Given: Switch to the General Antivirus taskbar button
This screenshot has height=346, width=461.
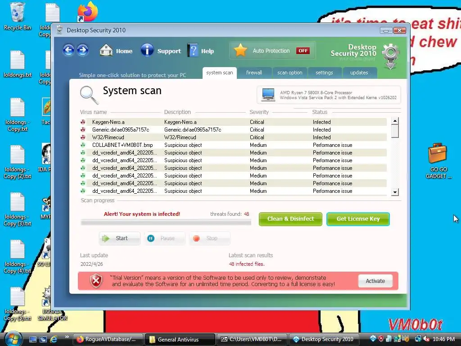Looking at the screenshot, I should (x=180, y=339).
